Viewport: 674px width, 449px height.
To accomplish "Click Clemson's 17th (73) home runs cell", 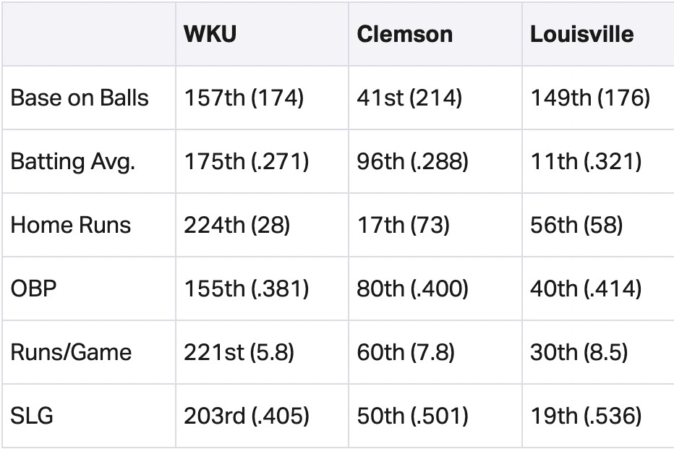I will pyautogui.click(x=404, y=225).
